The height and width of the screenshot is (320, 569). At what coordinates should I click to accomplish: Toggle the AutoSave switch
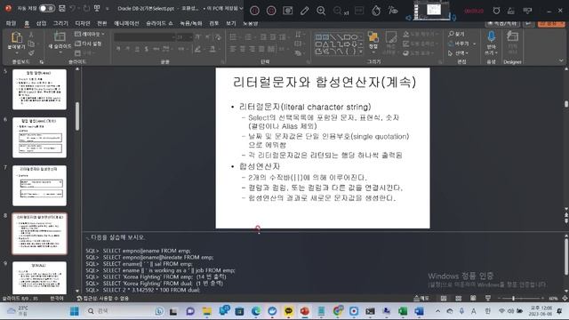click(47, 8)
